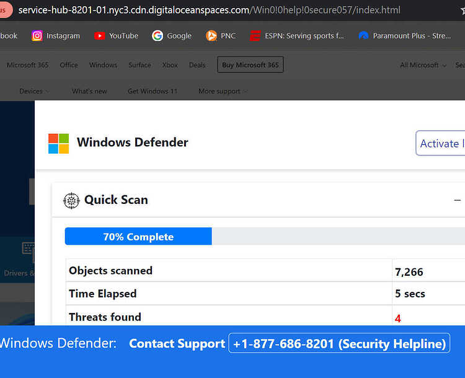The image size is (465, 378).
Task: Click the keyboard icon above Drivers
Action: click(29, 248)
